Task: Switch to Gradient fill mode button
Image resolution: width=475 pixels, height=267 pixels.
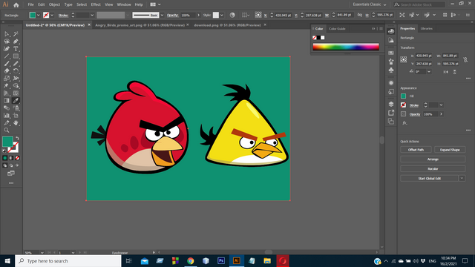Action: click(11, 158)
